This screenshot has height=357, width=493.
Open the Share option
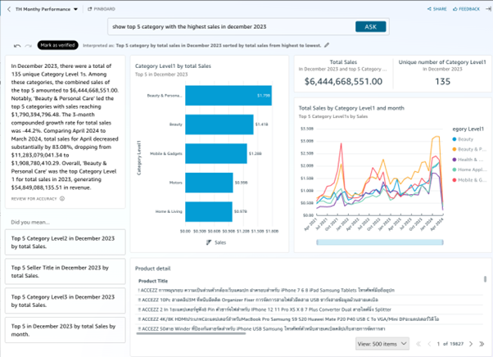[x=437, y=9]
